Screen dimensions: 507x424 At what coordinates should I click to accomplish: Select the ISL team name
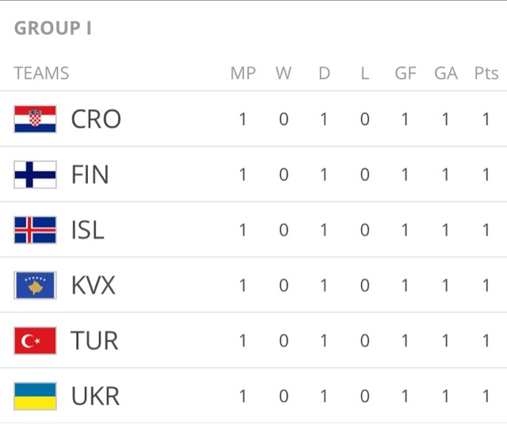[x=87, y=230]
